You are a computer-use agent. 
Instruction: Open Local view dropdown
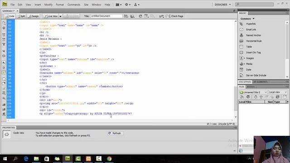click(x=278, y=92)
